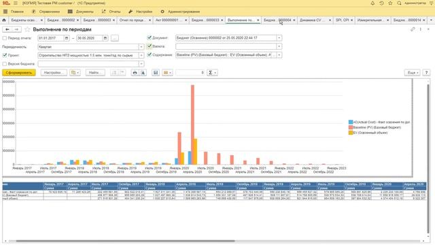Open the Отчеты section
435x245 pixels.
[x=111, y=12]
